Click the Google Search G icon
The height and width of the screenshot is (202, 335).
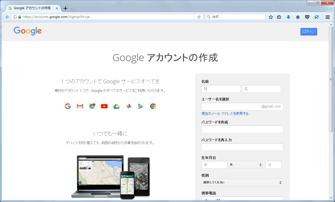point(68,106)
